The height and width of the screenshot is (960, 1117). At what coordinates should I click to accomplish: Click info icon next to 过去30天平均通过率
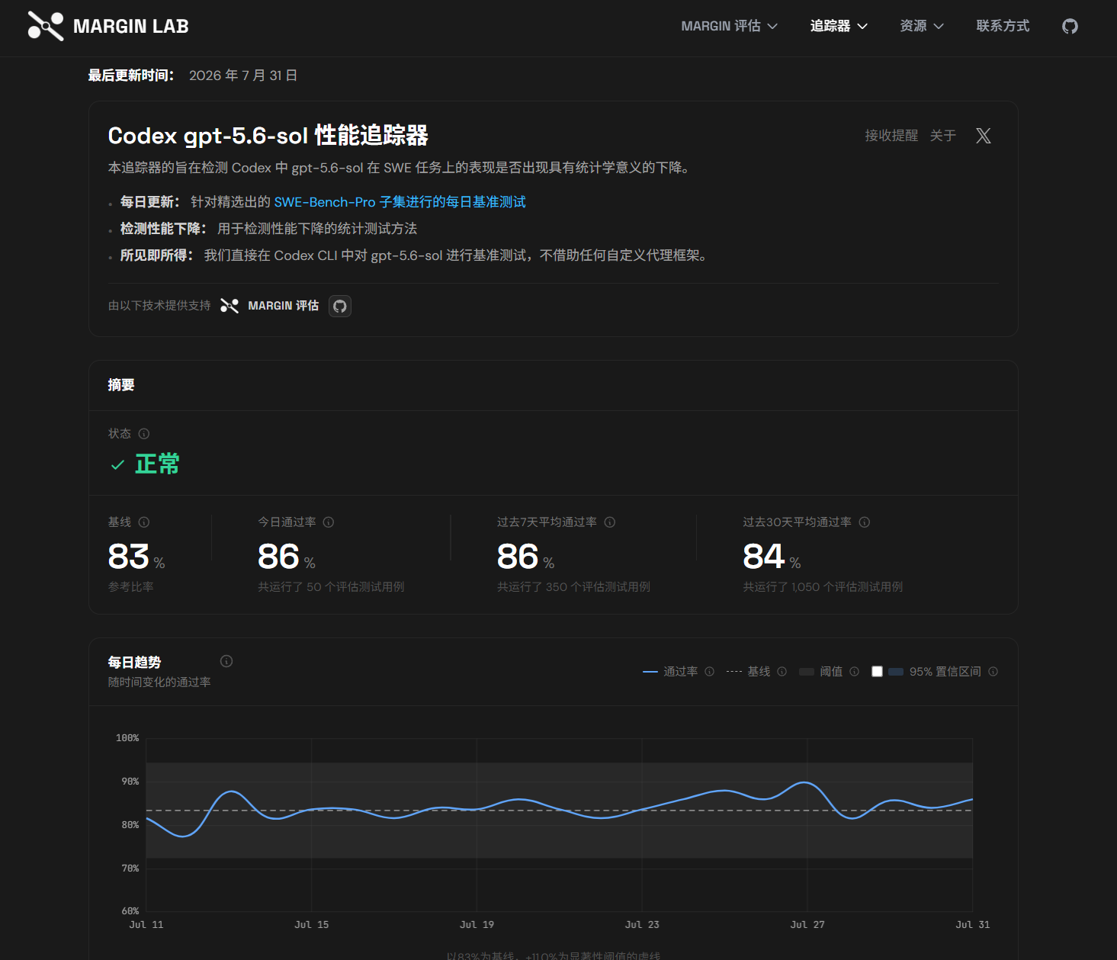click(865, 522)
